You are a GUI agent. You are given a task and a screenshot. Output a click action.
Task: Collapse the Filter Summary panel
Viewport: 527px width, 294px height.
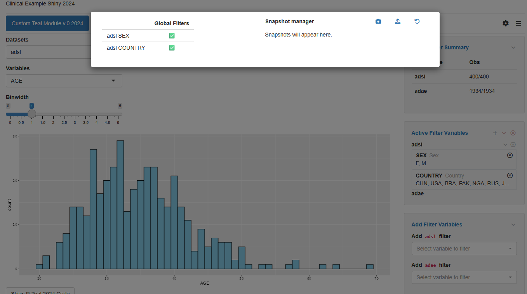pos(513,47)
